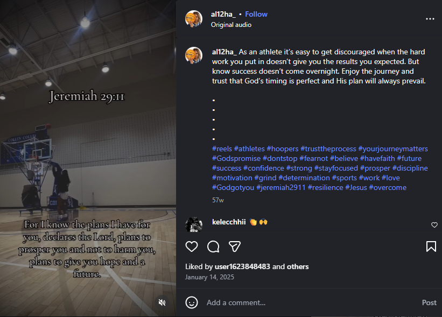
Task: Save post with the bookmark icon
Action: 431,246
